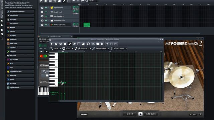Open the instrument plugins sidebar tab

click(x=2, y=9)
